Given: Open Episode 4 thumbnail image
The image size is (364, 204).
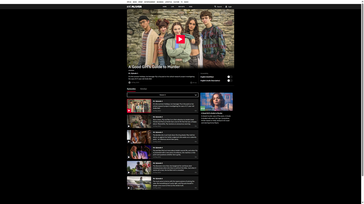Looking at the screenshot, I should click(139, 152).
